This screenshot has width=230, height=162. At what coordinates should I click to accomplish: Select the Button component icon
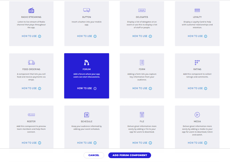click(x=87, y=10)
